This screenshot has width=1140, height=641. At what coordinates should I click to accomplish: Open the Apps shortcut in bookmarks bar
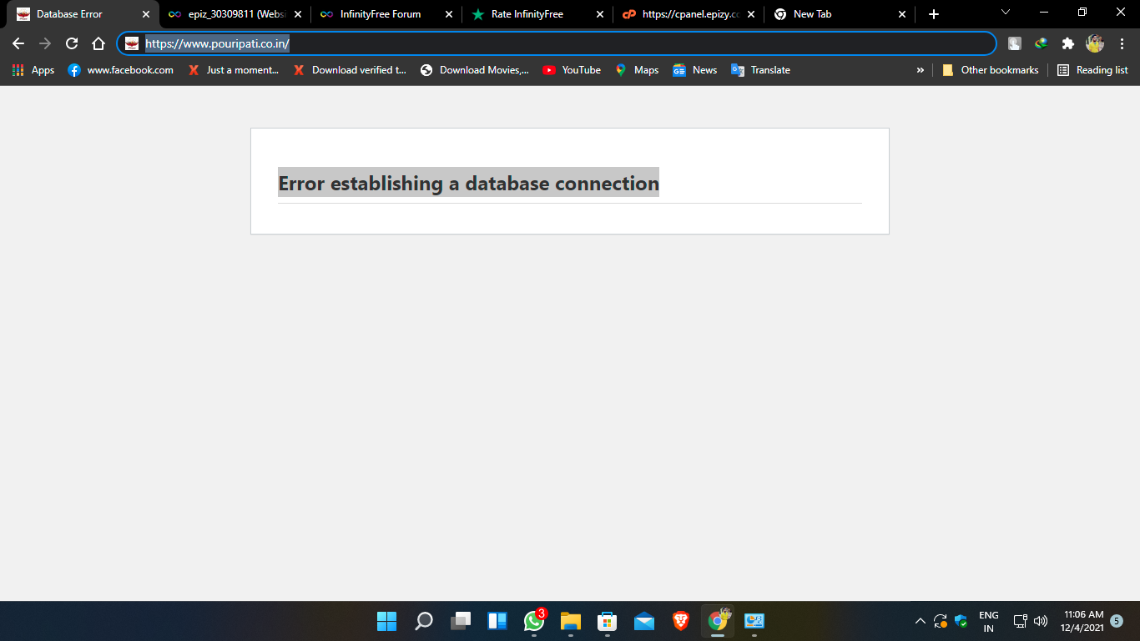33,70
